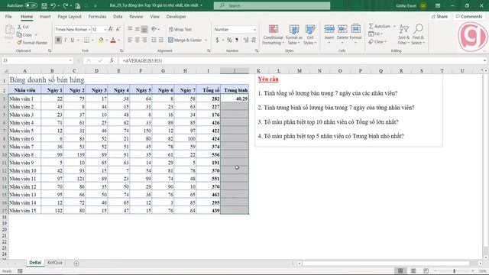Click the Borders icon

[x=86, y=40]
